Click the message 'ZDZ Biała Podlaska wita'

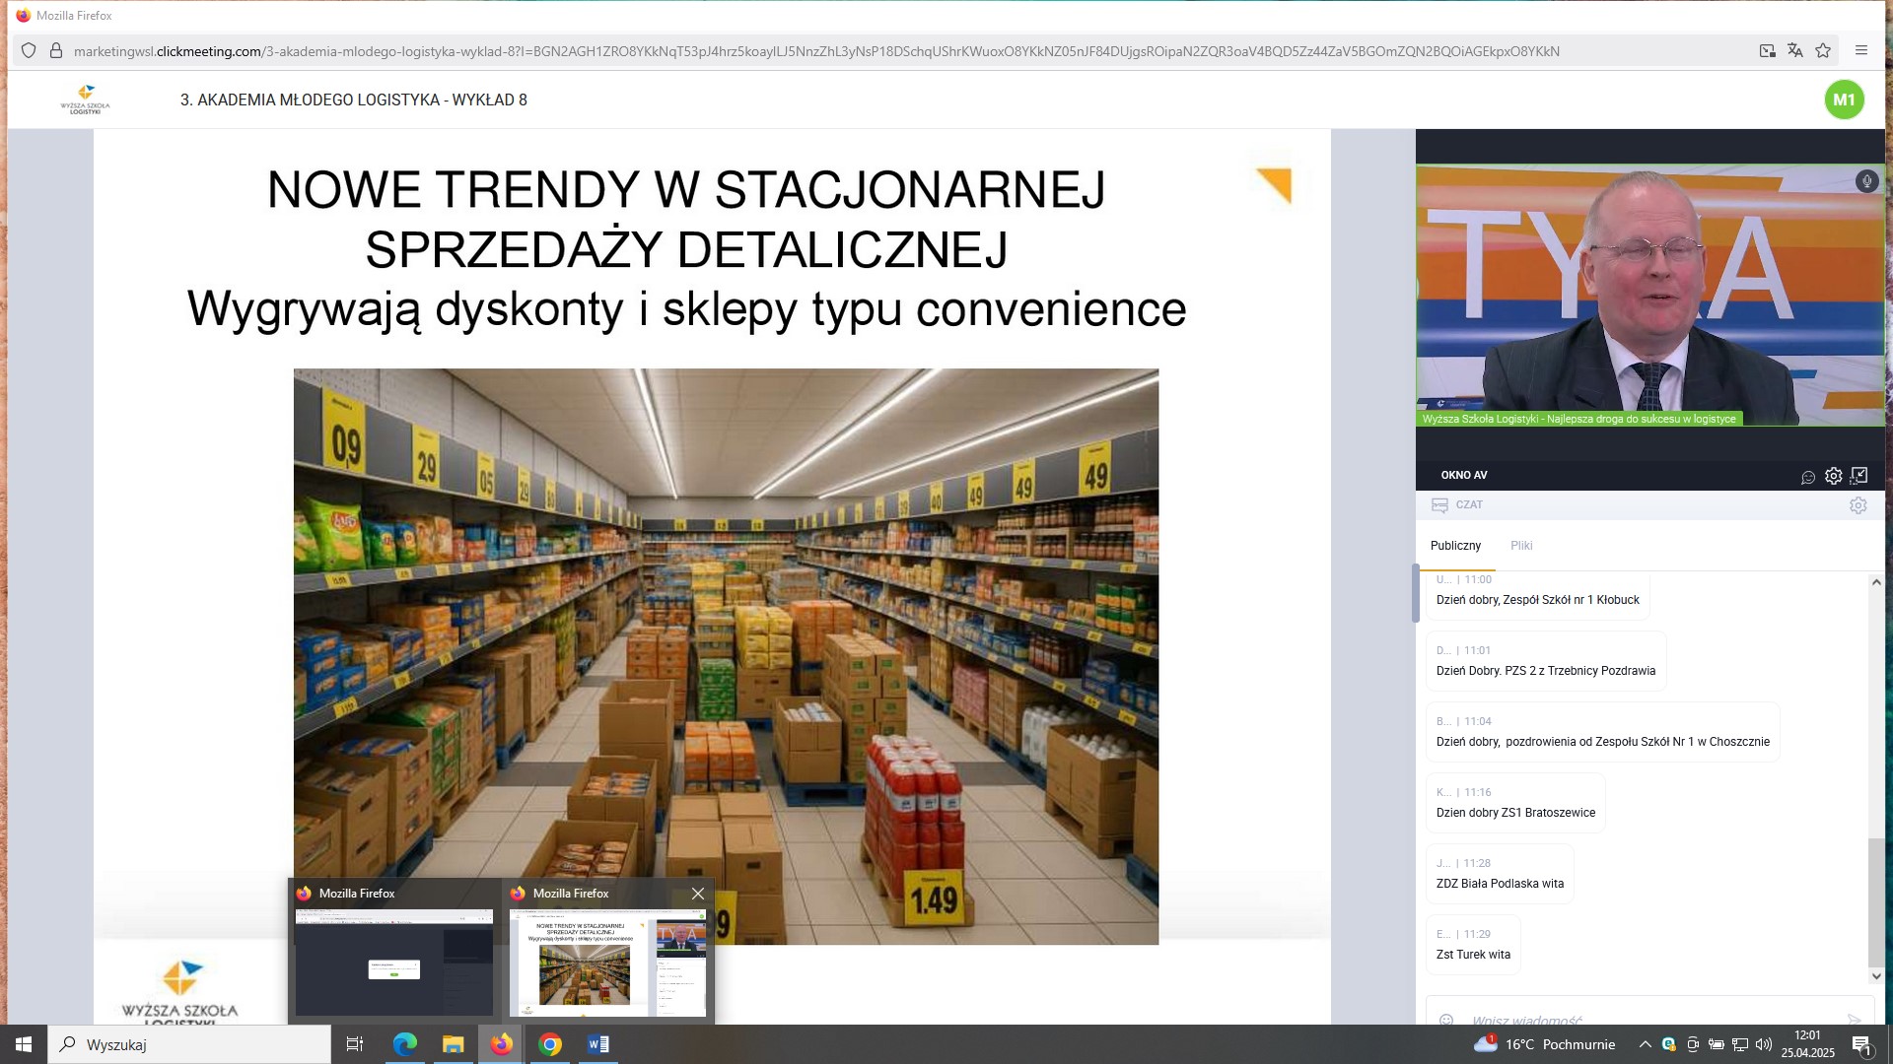1500,884
